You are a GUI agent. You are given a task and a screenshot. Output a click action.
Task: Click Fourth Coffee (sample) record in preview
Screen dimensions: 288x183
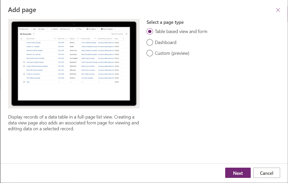(33, 42)
